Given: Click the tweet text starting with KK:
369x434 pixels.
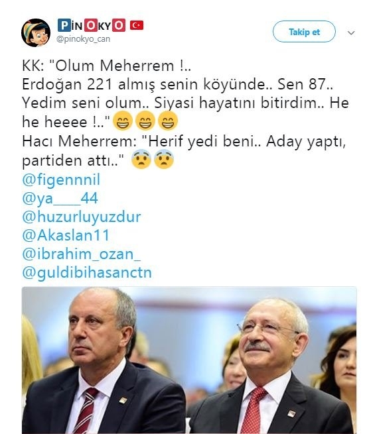Looking at the screenshot, I should pyautogui.click(x=185, y=93).
